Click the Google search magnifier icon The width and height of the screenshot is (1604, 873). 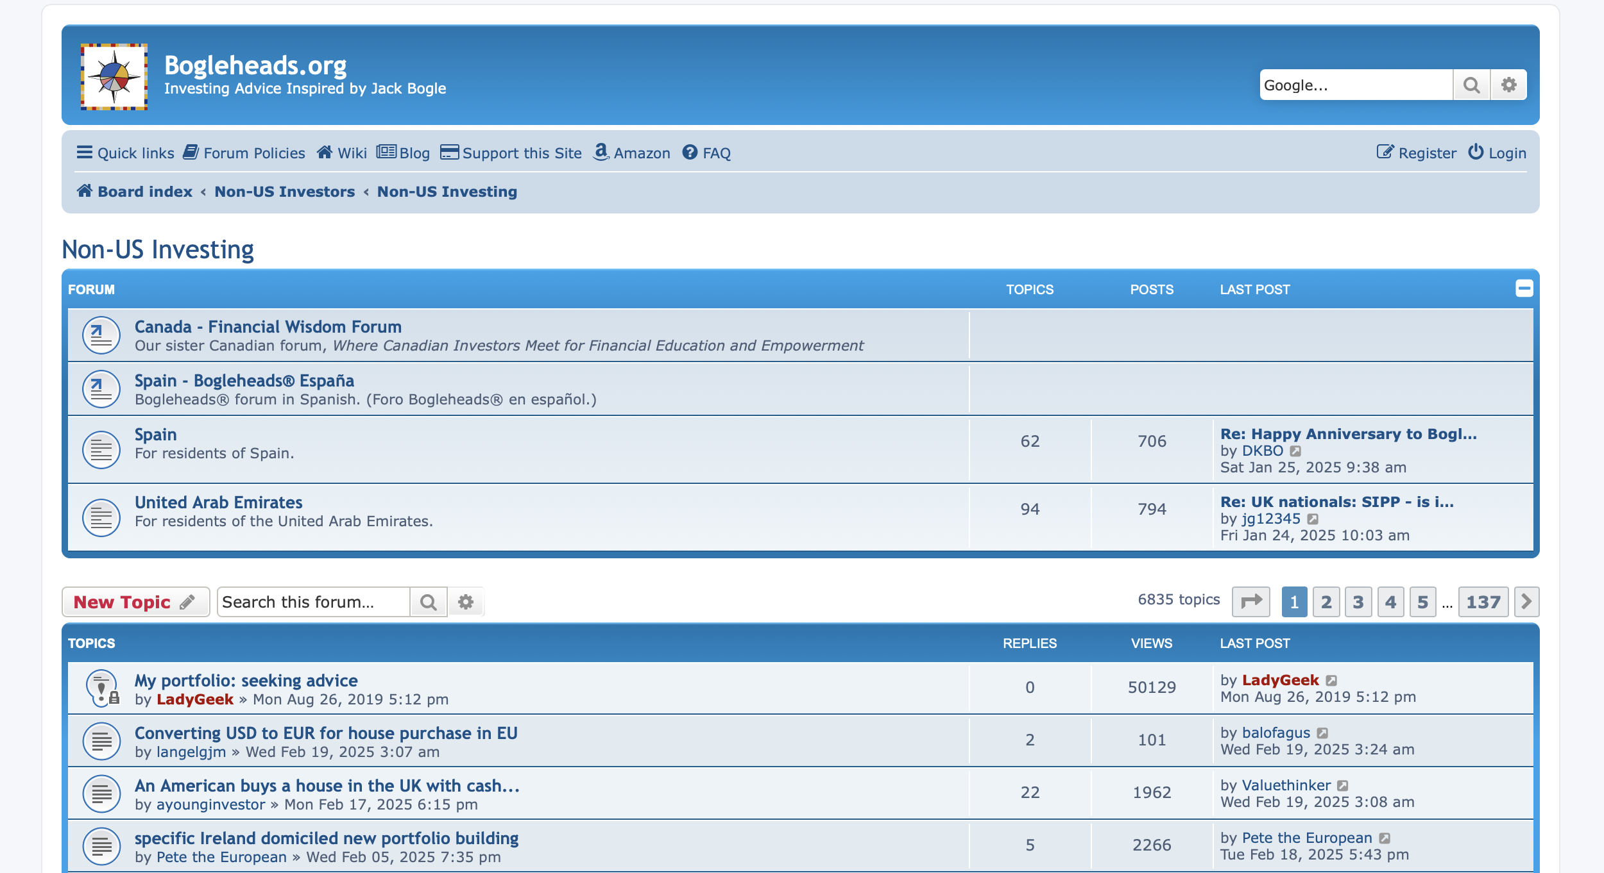coord(1471,85)
